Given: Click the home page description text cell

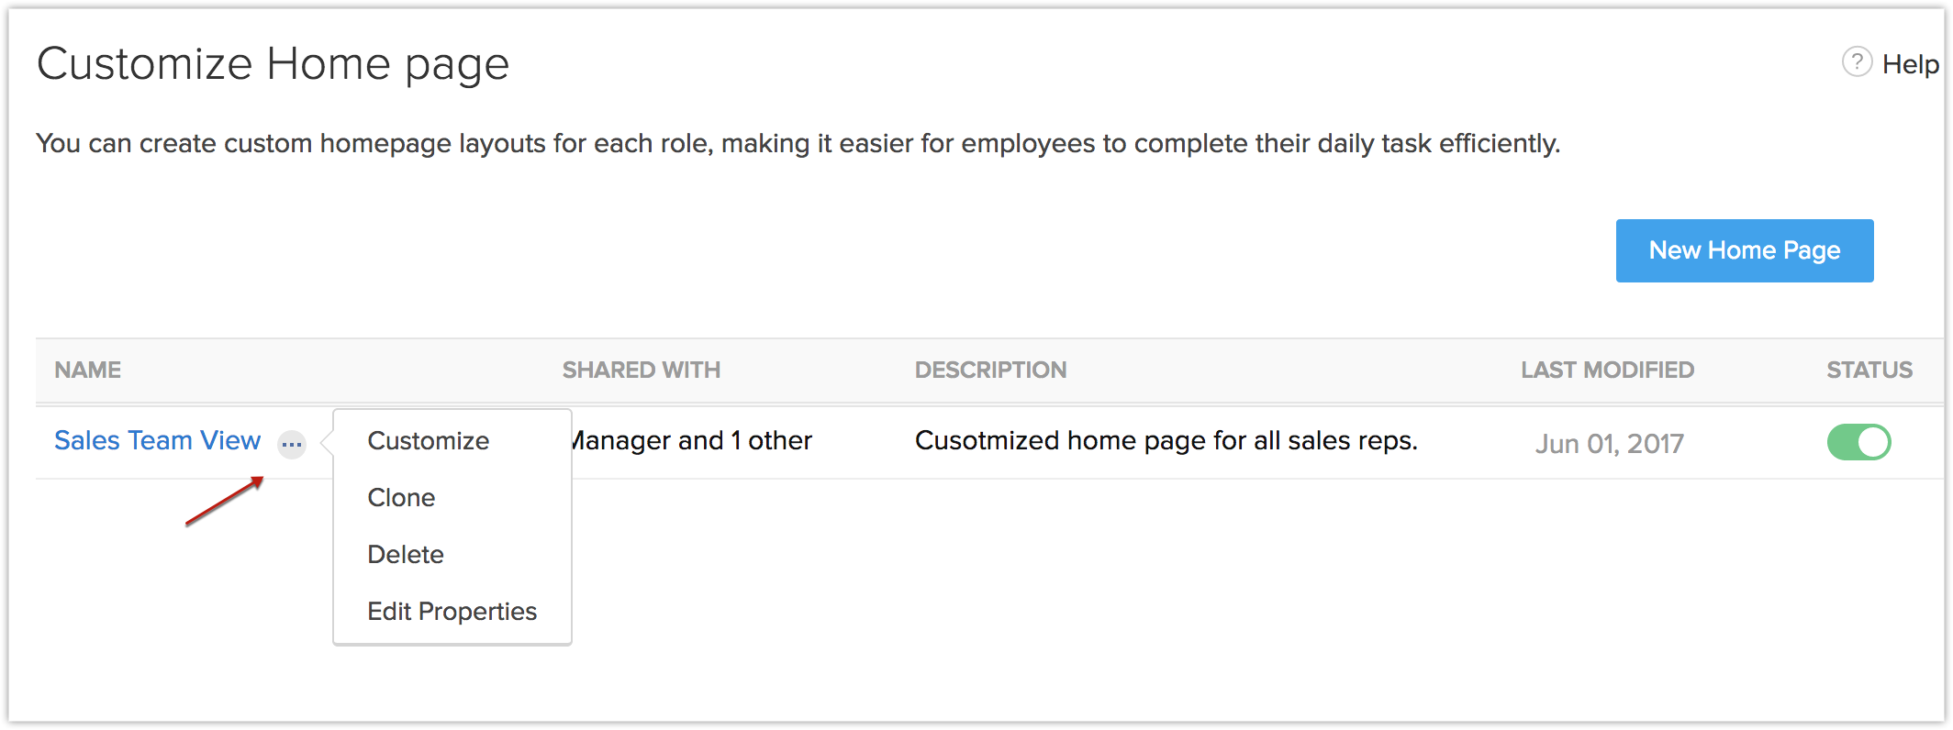Looking at the screenshot, I should [1166, 441].
